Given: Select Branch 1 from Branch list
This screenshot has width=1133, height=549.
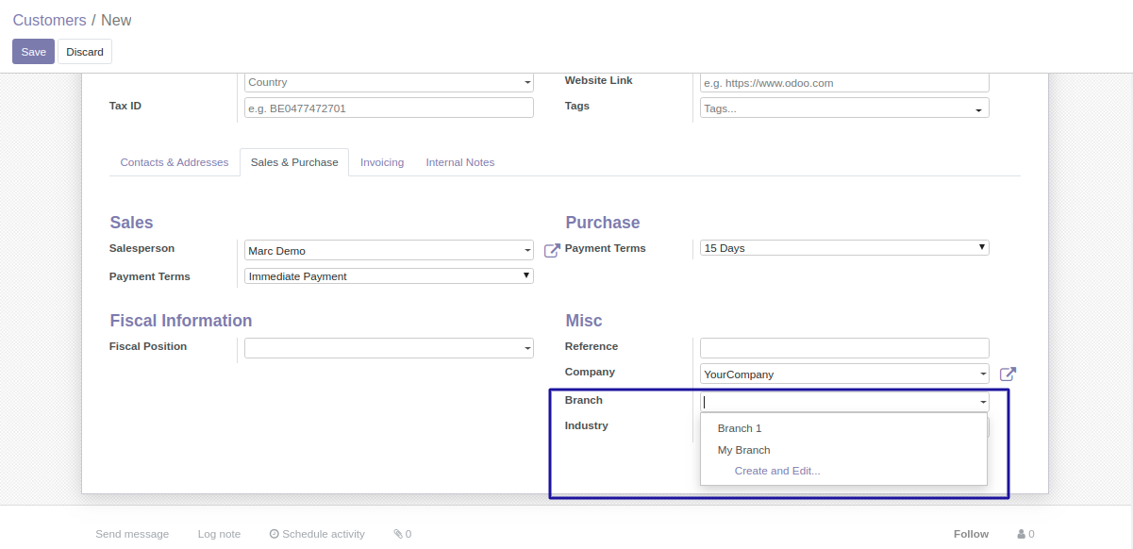Looking at the screenshot, I should pos(740,428).
